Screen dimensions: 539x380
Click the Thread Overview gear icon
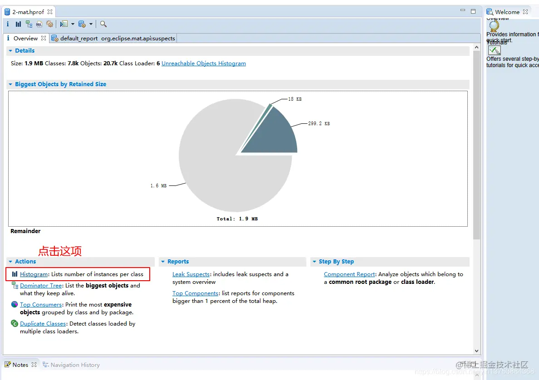tap(50, 24)
